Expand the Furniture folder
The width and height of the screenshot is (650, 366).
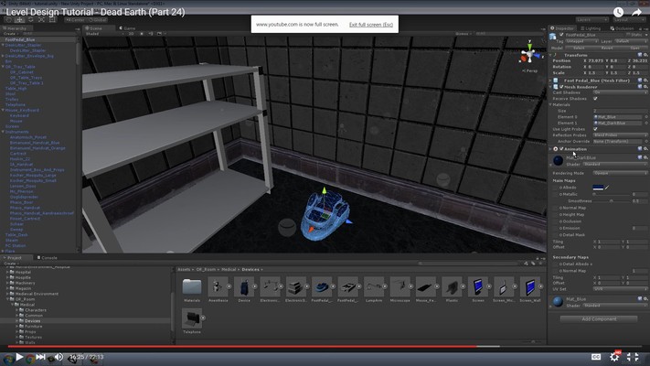16,326
